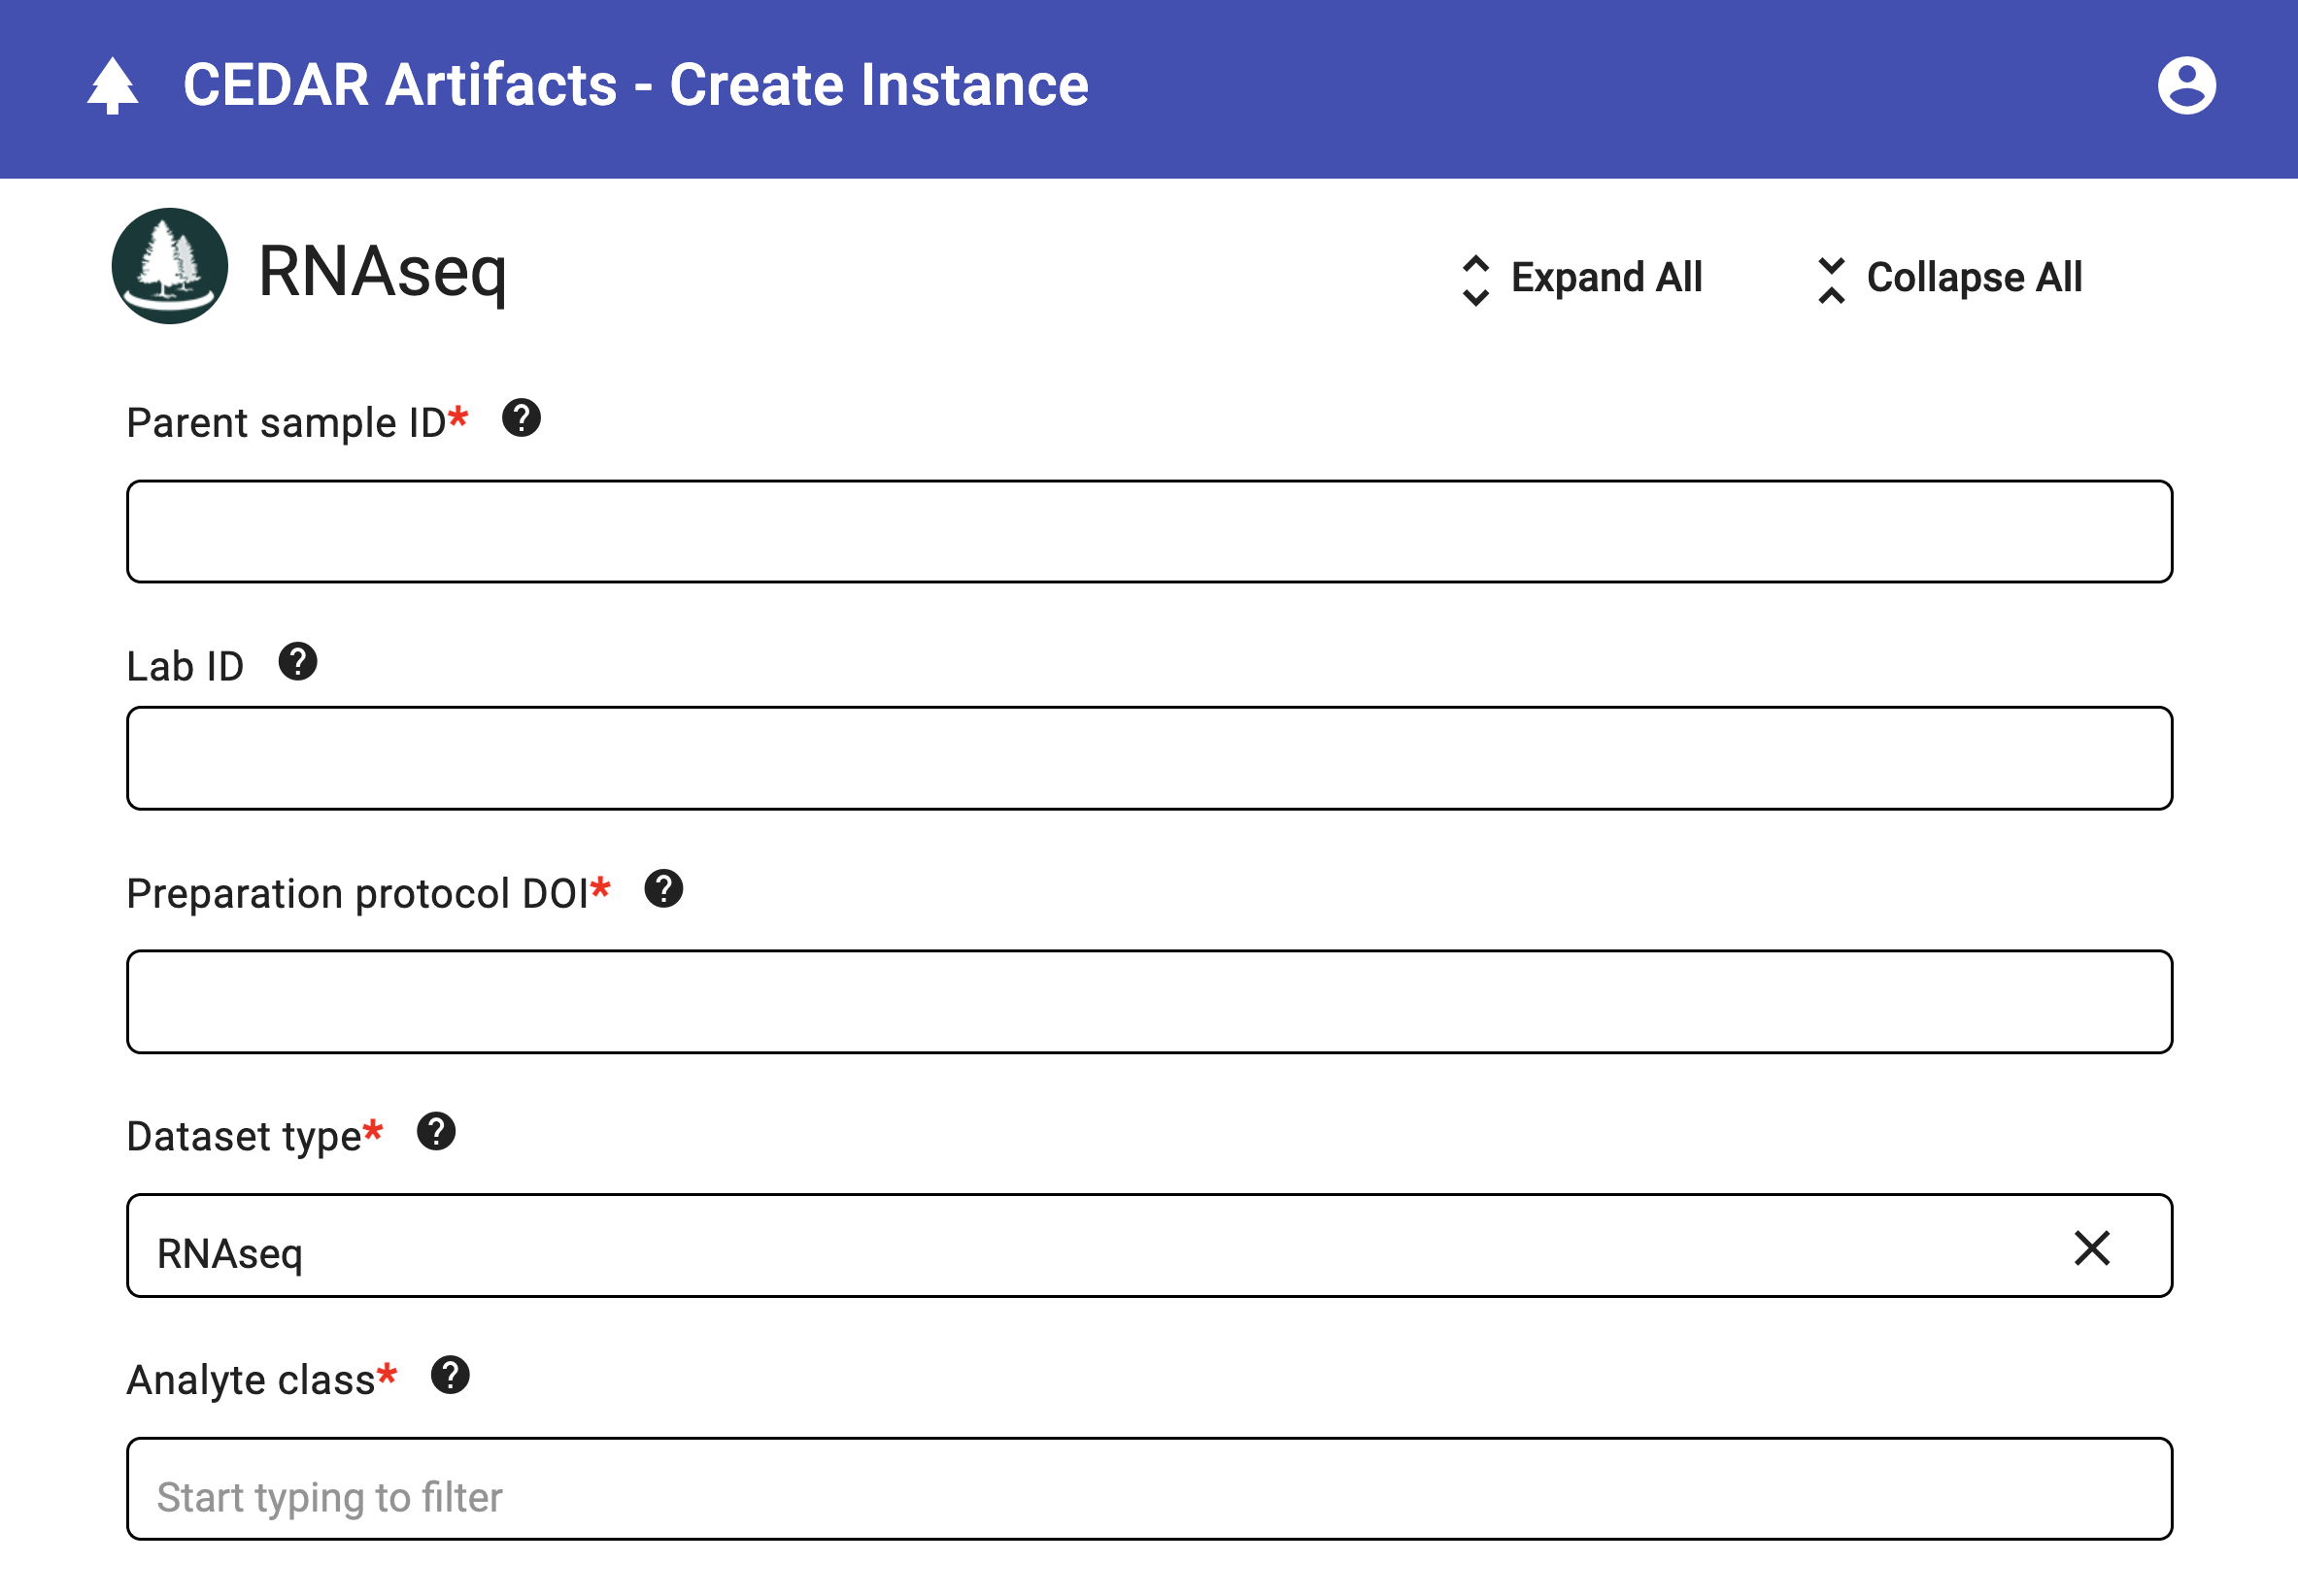The height and width of the screenshot is (1596, 2298).
Task: Click the Preparation protocol DOI label
Action: click(358, 893)
